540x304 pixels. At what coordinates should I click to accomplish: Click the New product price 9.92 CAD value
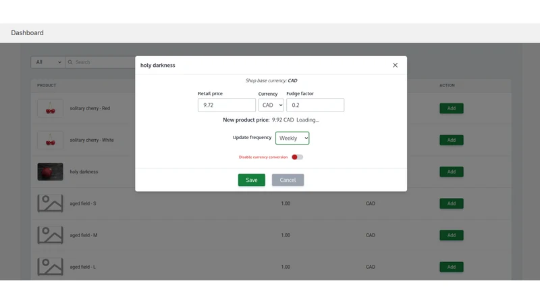pos(283,120)
